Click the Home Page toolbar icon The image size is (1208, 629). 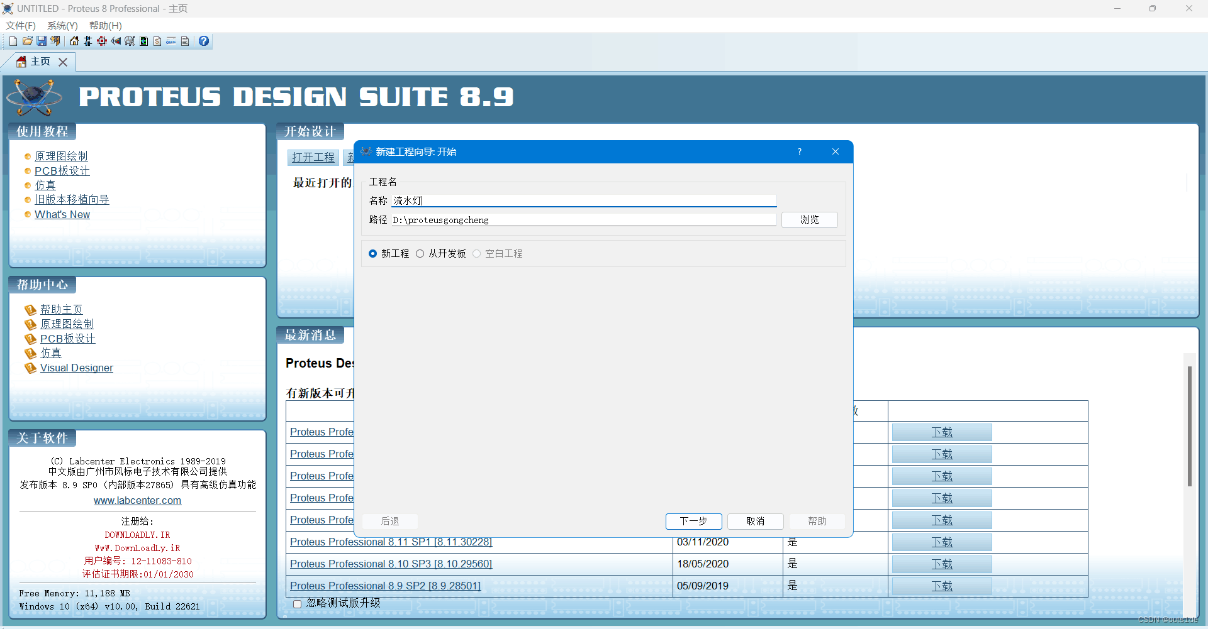tap(74, 41)
